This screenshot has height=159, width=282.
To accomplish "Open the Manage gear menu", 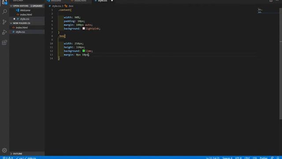I will pos(4,150).
